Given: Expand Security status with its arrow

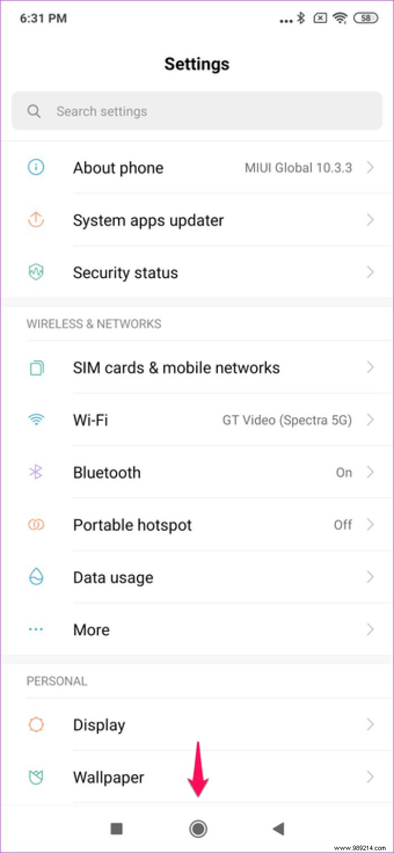Looking at the screenshot, I should [x=370, y=273].
